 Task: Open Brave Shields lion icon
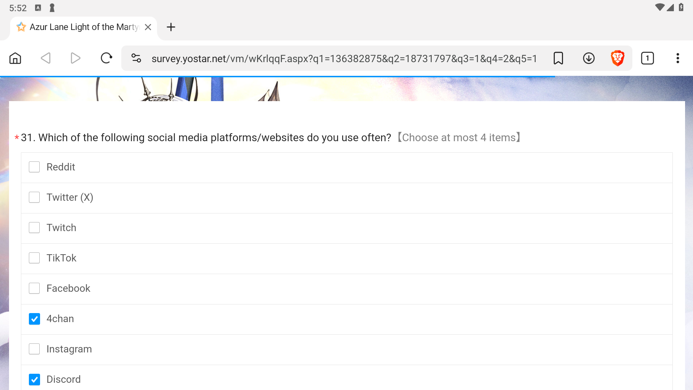pyautogui.click(x=618, y=58)
